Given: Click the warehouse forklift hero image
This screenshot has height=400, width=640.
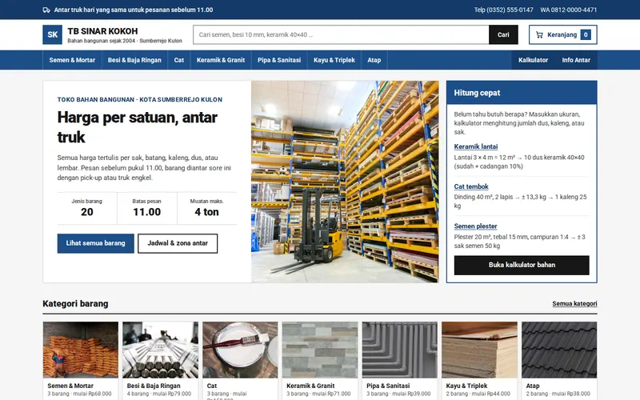Looking at the screenshot, I should tap(345, 182).
